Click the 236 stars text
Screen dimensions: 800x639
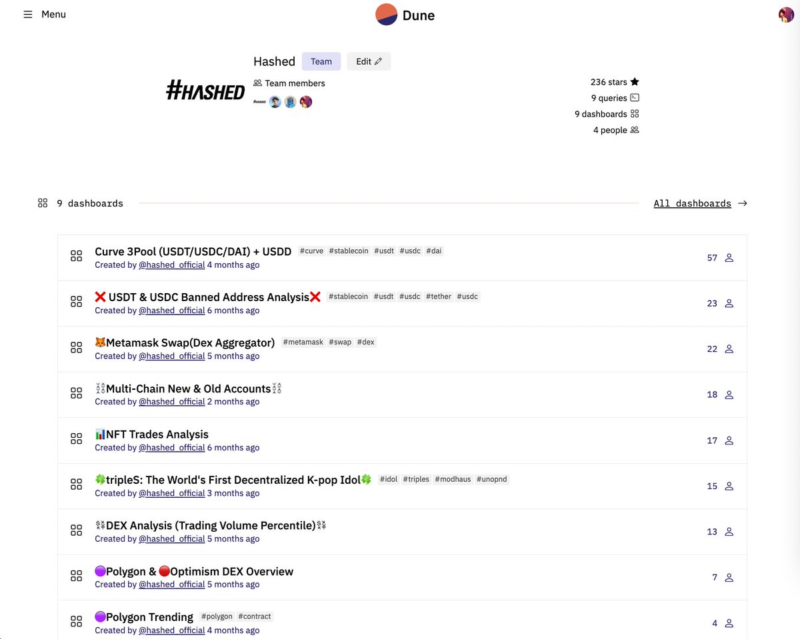609,82
